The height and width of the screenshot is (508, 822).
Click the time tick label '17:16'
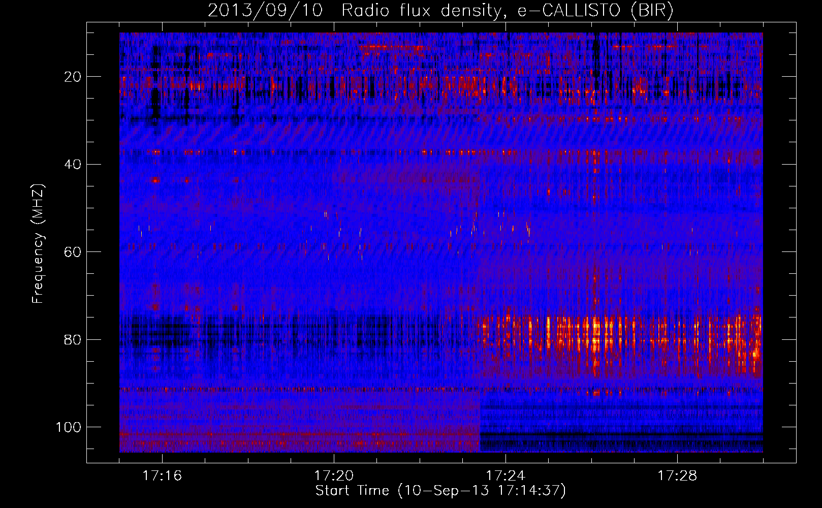162,476
